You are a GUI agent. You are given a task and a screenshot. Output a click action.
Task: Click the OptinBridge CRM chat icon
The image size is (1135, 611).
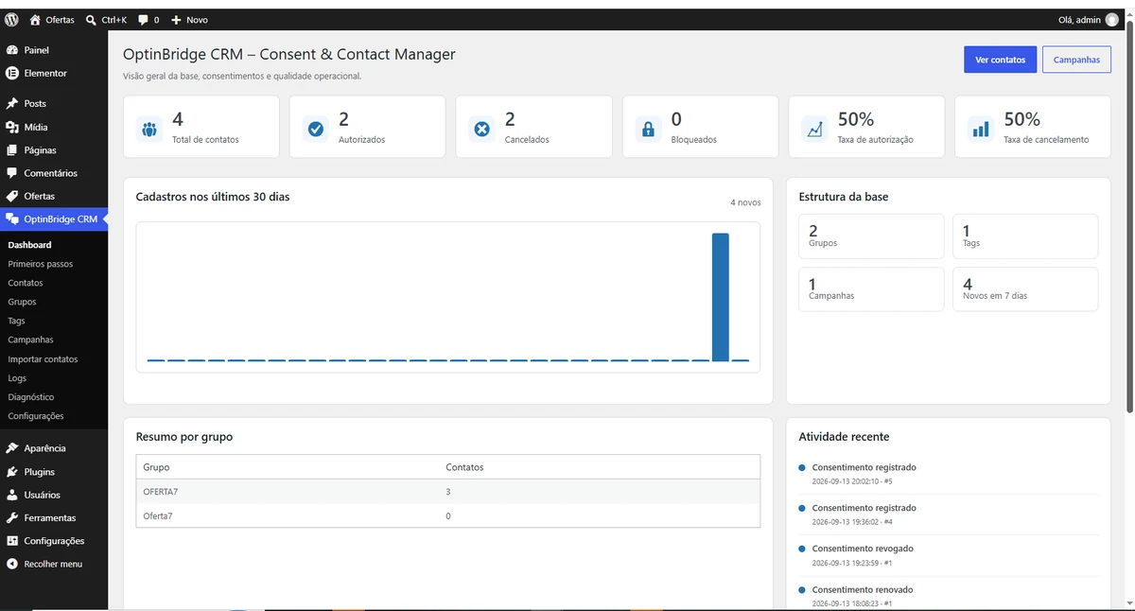pos(12,219)
